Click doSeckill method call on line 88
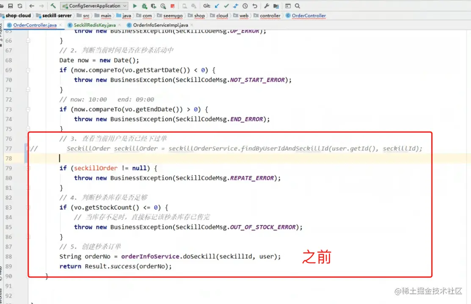The width and height of the screenshot is (471, 304). 199,257
